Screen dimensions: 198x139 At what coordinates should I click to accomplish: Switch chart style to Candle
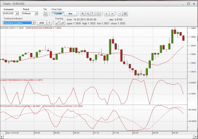click(58, 14)
